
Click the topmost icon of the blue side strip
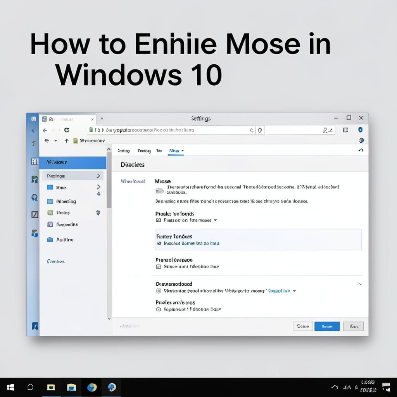coord(33,119)
